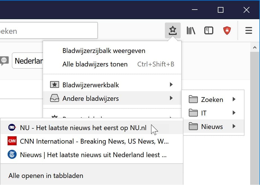Click Alle openen in tabbladen
260x185 pixels.
46,176
